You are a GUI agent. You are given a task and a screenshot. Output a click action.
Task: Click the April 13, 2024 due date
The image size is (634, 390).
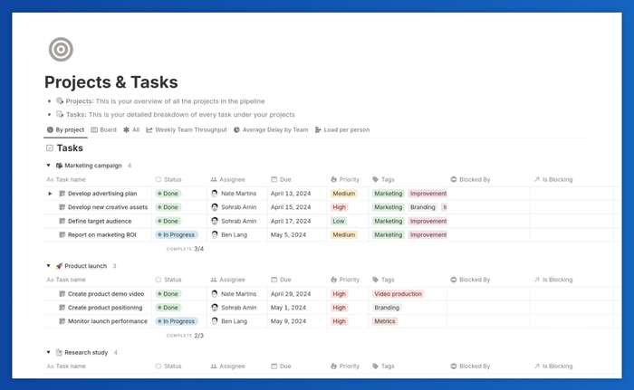coord(291,194)
